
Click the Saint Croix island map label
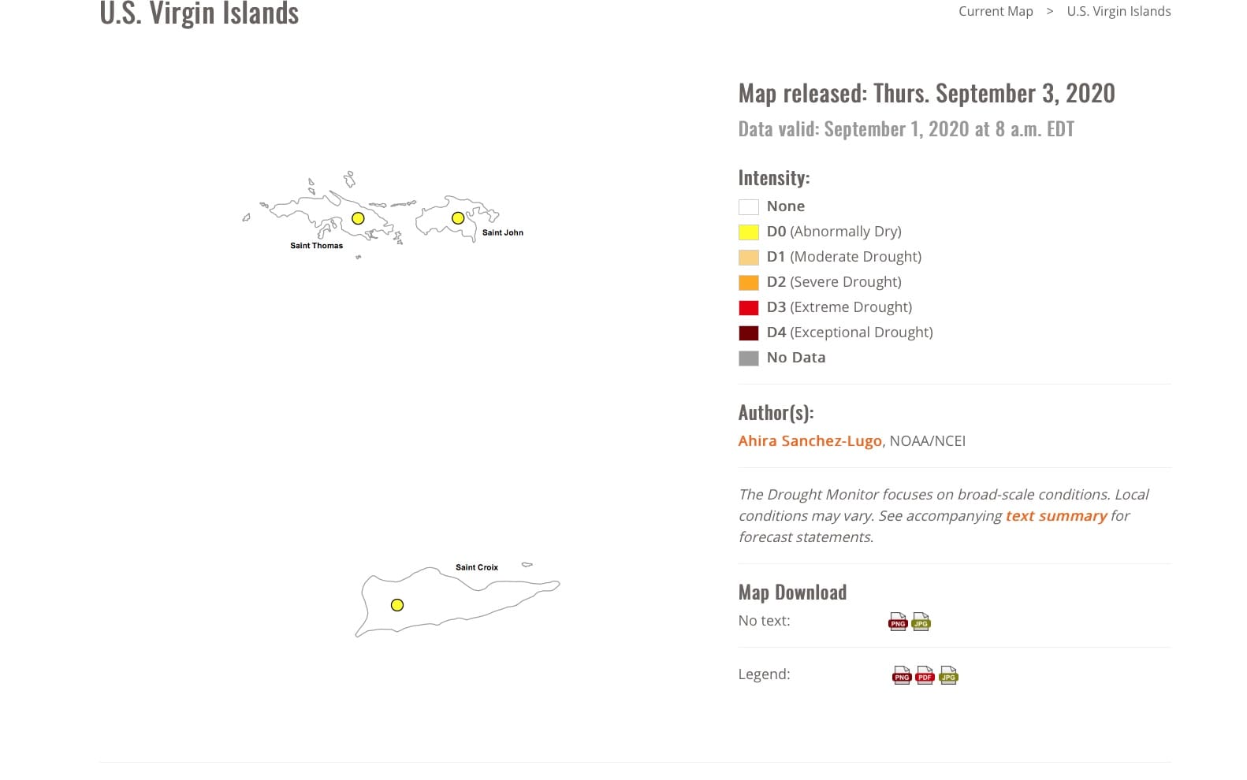coord(477,567)
